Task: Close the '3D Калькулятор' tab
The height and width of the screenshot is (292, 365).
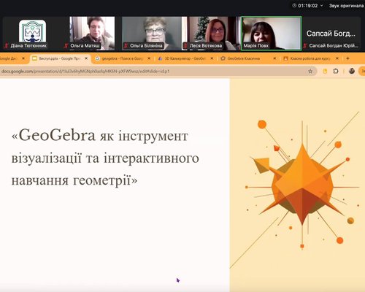Action: pos(212,58)
